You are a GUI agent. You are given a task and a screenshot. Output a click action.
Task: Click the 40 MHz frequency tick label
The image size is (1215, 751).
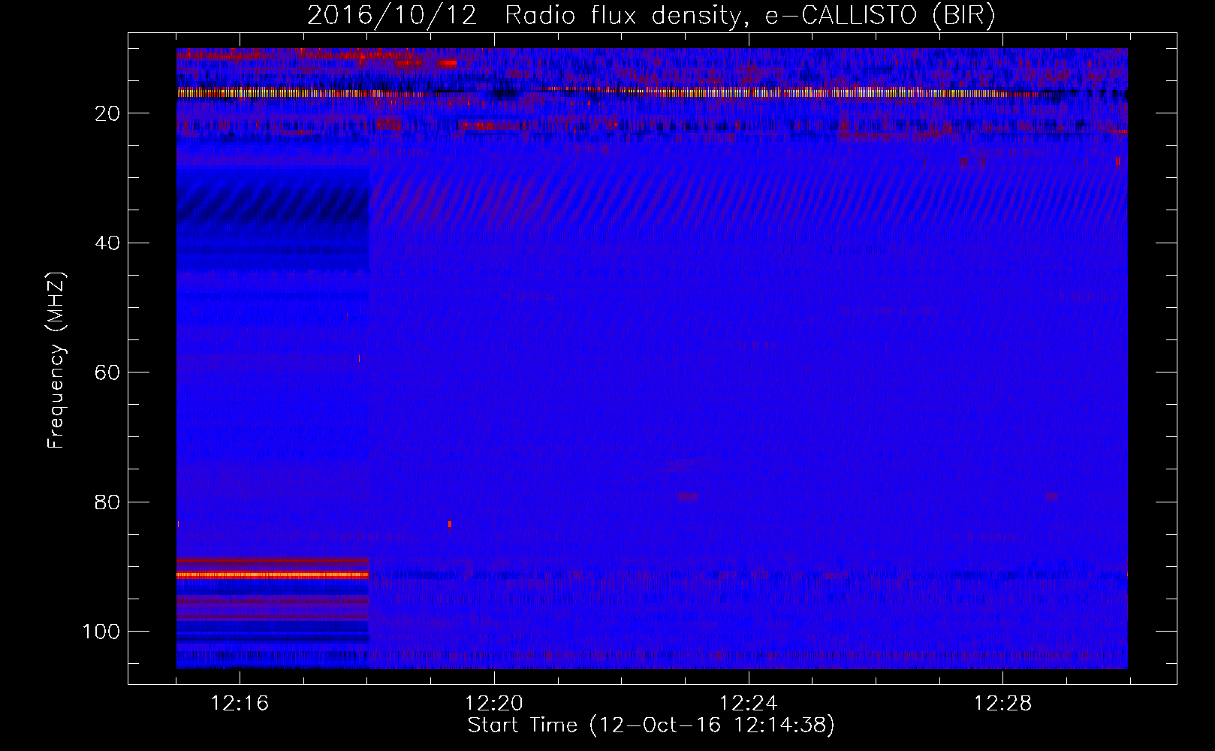(108, 243)
